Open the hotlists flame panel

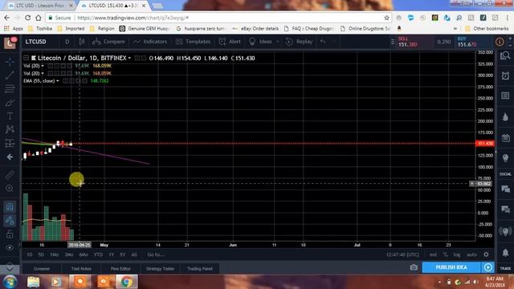[505, 117]
